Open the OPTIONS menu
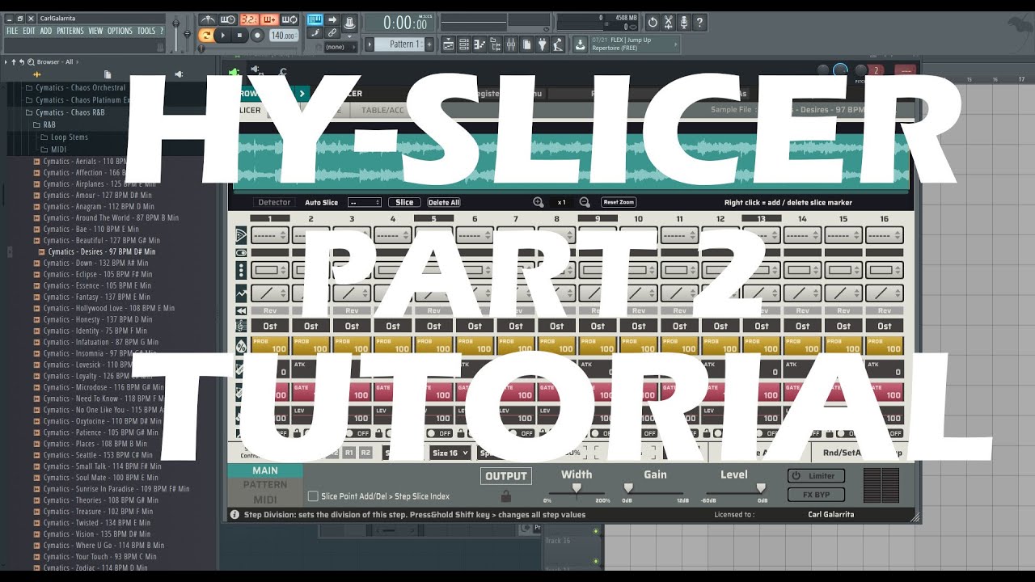Screen dimensions: 1035x582 (120, 31)
